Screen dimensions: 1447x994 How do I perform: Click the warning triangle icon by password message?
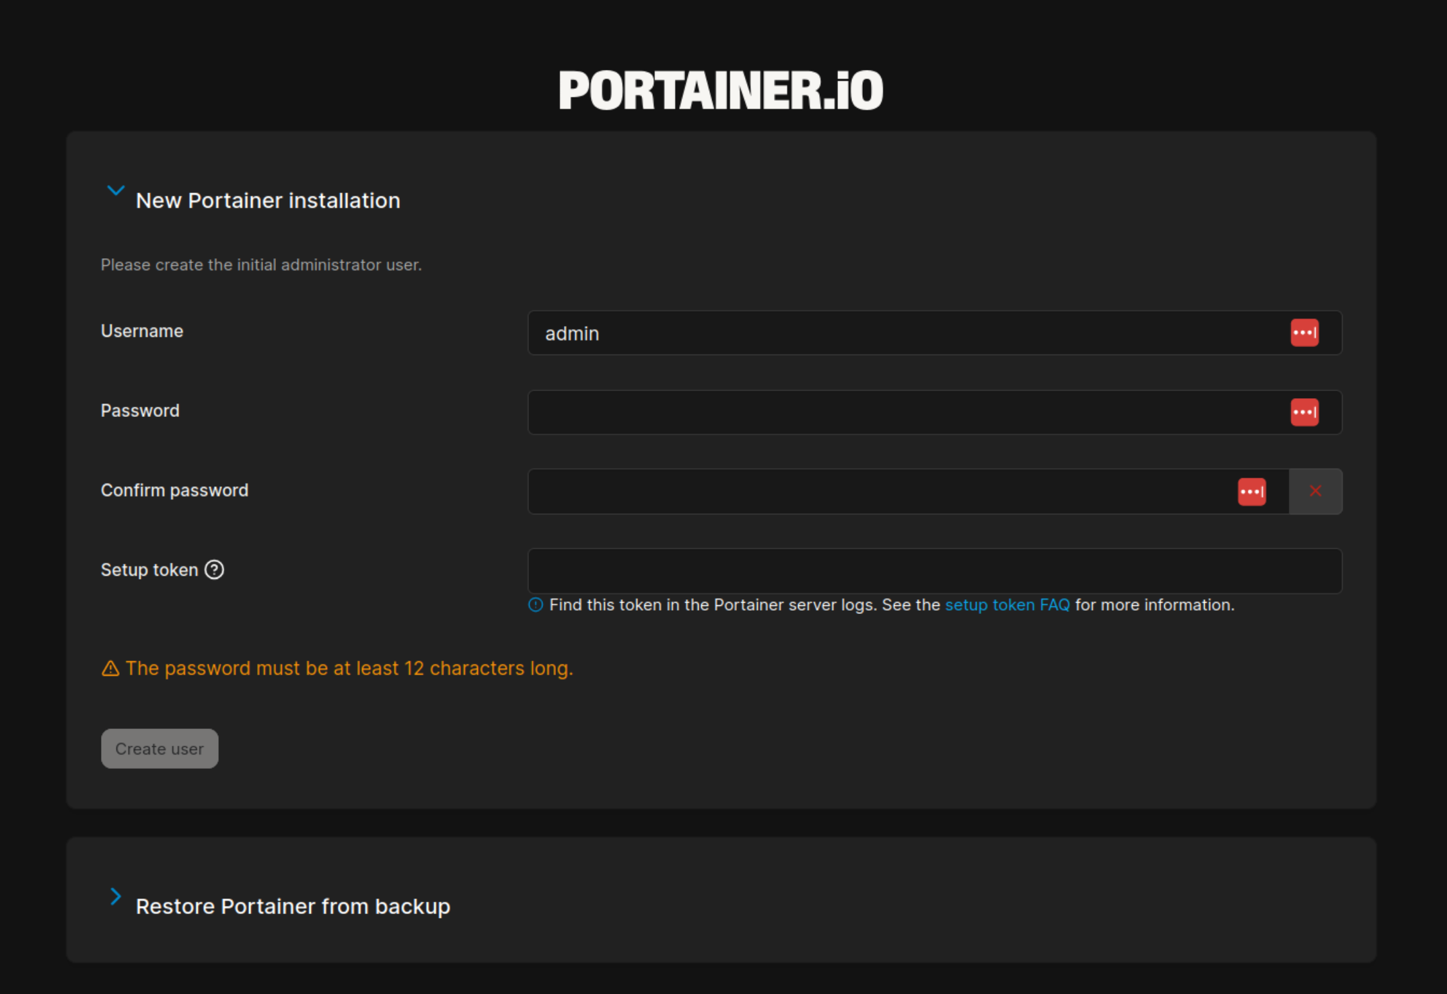tap(110, 668)
